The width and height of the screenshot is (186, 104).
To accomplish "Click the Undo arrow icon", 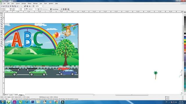I will pyautogui.click(x=17, y=6).
